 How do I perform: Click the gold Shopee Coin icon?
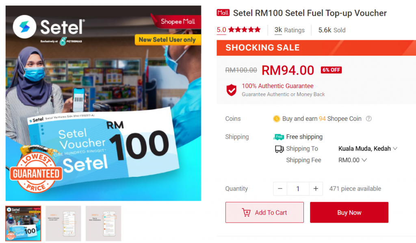[x=277, y=119]
